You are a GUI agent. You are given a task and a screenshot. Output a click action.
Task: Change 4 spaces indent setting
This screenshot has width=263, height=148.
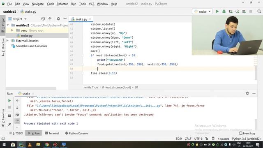(223, 139)
